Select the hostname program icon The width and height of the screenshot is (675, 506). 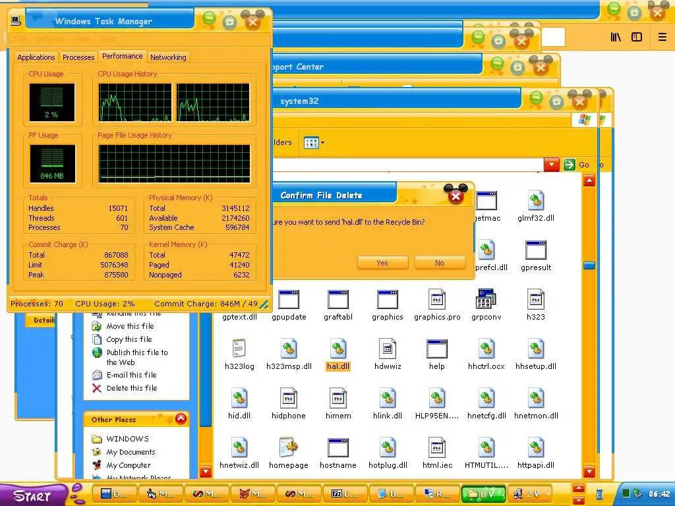click(x=338, y=447)
